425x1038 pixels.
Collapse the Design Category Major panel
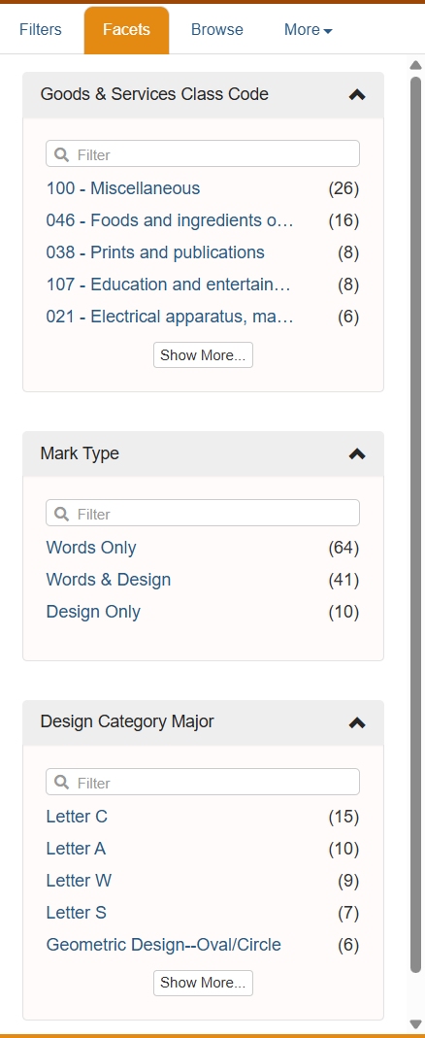pos(357,722)
